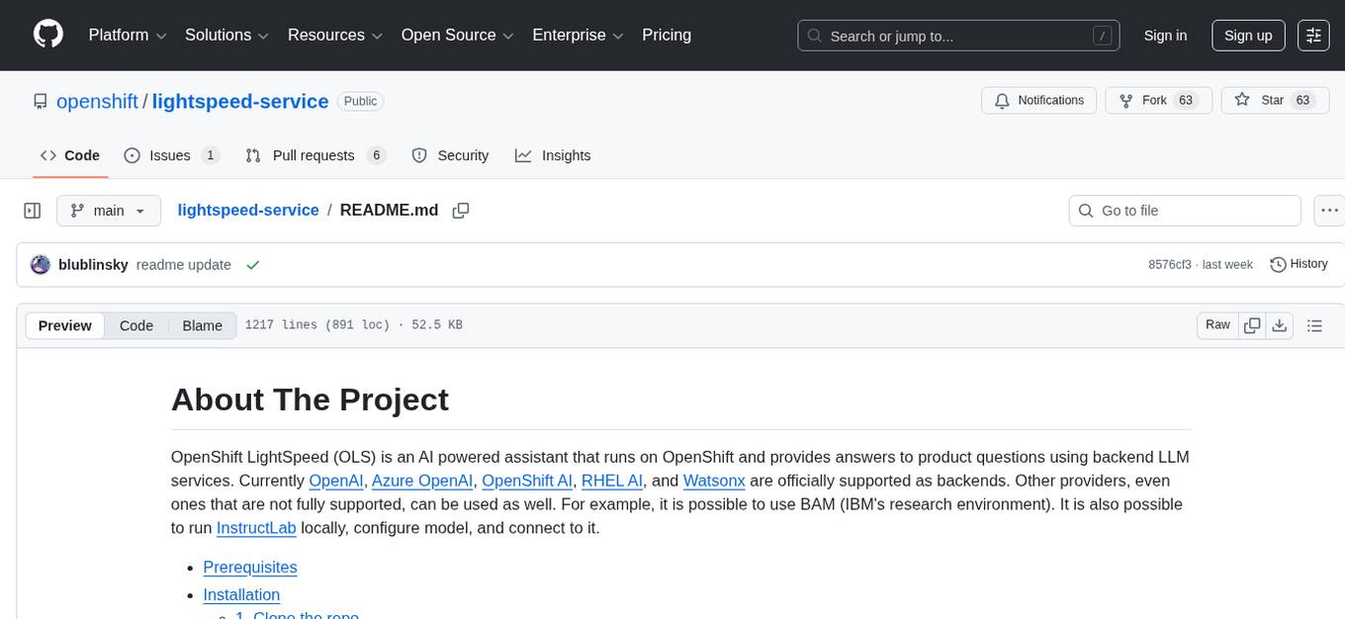Screen dimensions: 1345x619
Task: Expand the Platform menu
Action: click(126, 36)
